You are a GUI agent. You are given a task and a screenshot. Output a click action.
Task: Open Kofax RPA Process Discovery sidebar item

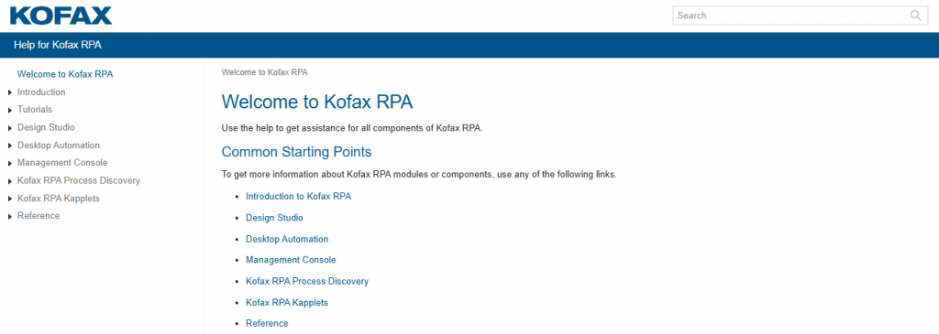tap(79, 180)
